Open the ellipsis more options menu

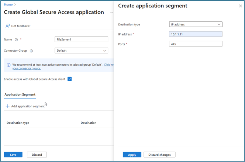pos(111,13)
